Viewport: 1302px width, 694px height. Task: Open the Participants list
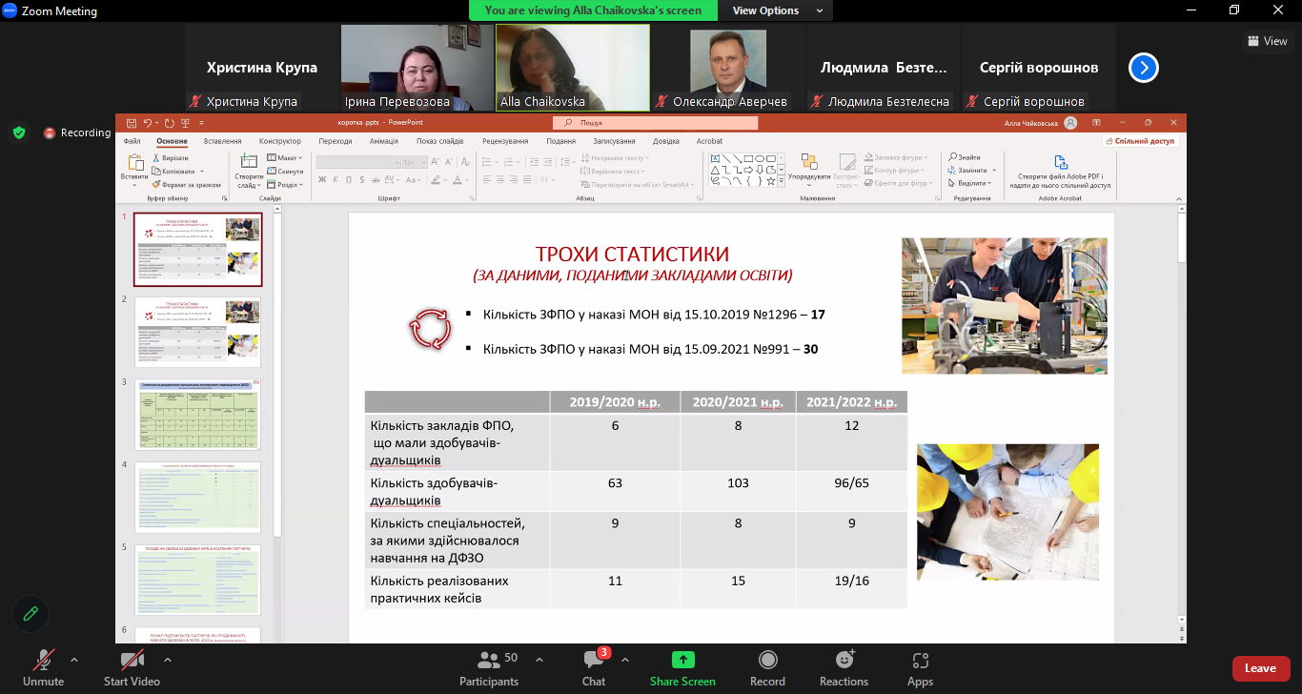pyautogui.click(x=489, y=660)
